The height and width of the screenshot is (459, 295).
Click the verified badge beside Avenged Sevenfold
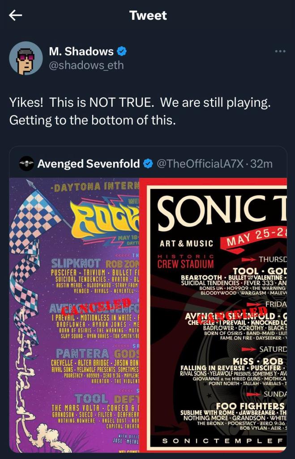pyautogui.click(x=148, y=164)
